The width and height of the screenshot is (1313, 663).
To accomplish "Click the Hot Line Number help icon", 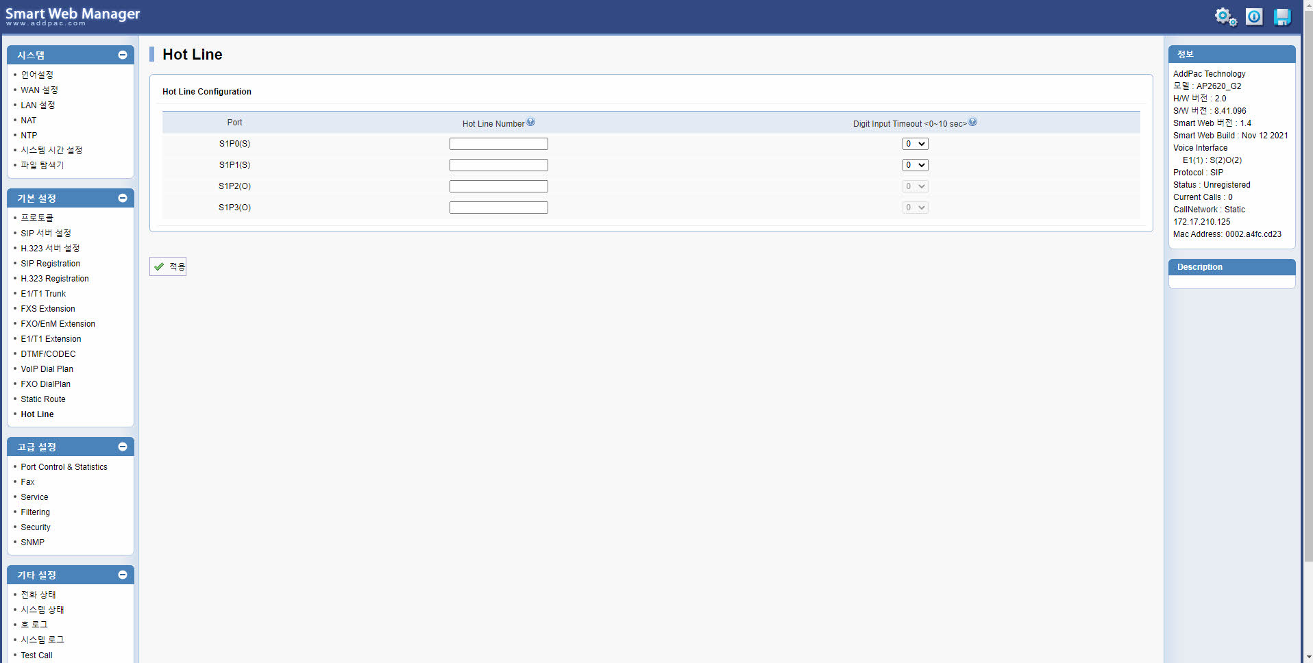I will [x=530, y=122].
